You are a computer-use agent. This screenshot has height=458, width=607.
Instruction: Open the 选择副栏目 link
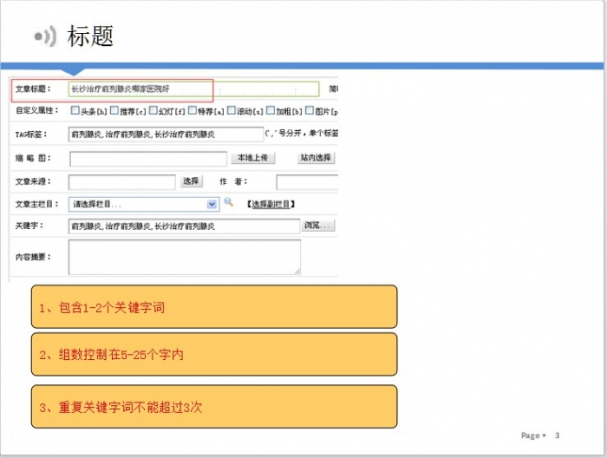point(271,204)
